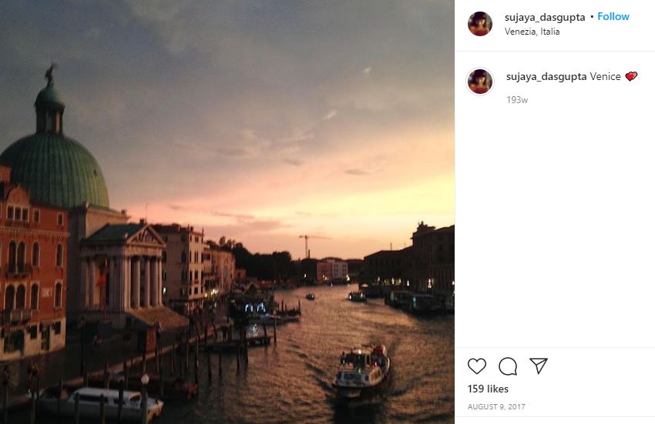The width and height of the screenshot is (655, 424).
Task: Share the post with the paper plane icon
Action: click(539, 366)
